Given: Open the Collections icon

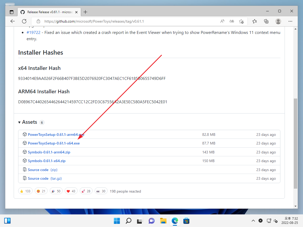Looking at the screenshot, I should [x=266, y=21].
